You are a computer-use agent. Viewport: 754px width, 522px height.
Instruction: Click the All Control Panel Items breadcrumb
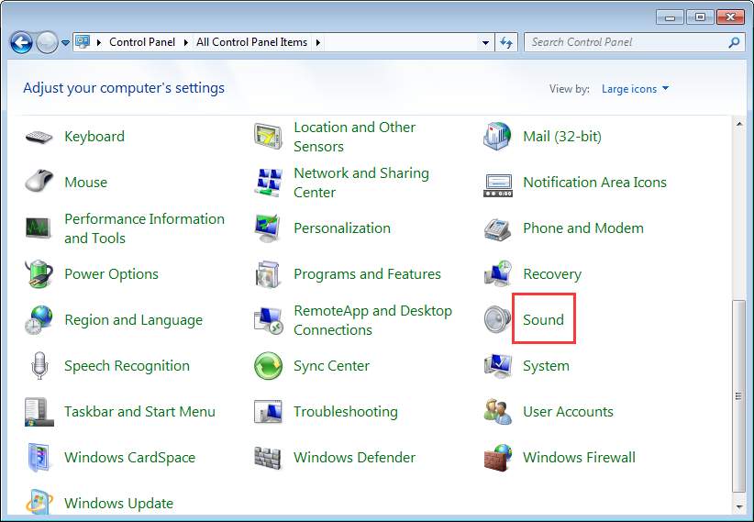pos(251,42)
